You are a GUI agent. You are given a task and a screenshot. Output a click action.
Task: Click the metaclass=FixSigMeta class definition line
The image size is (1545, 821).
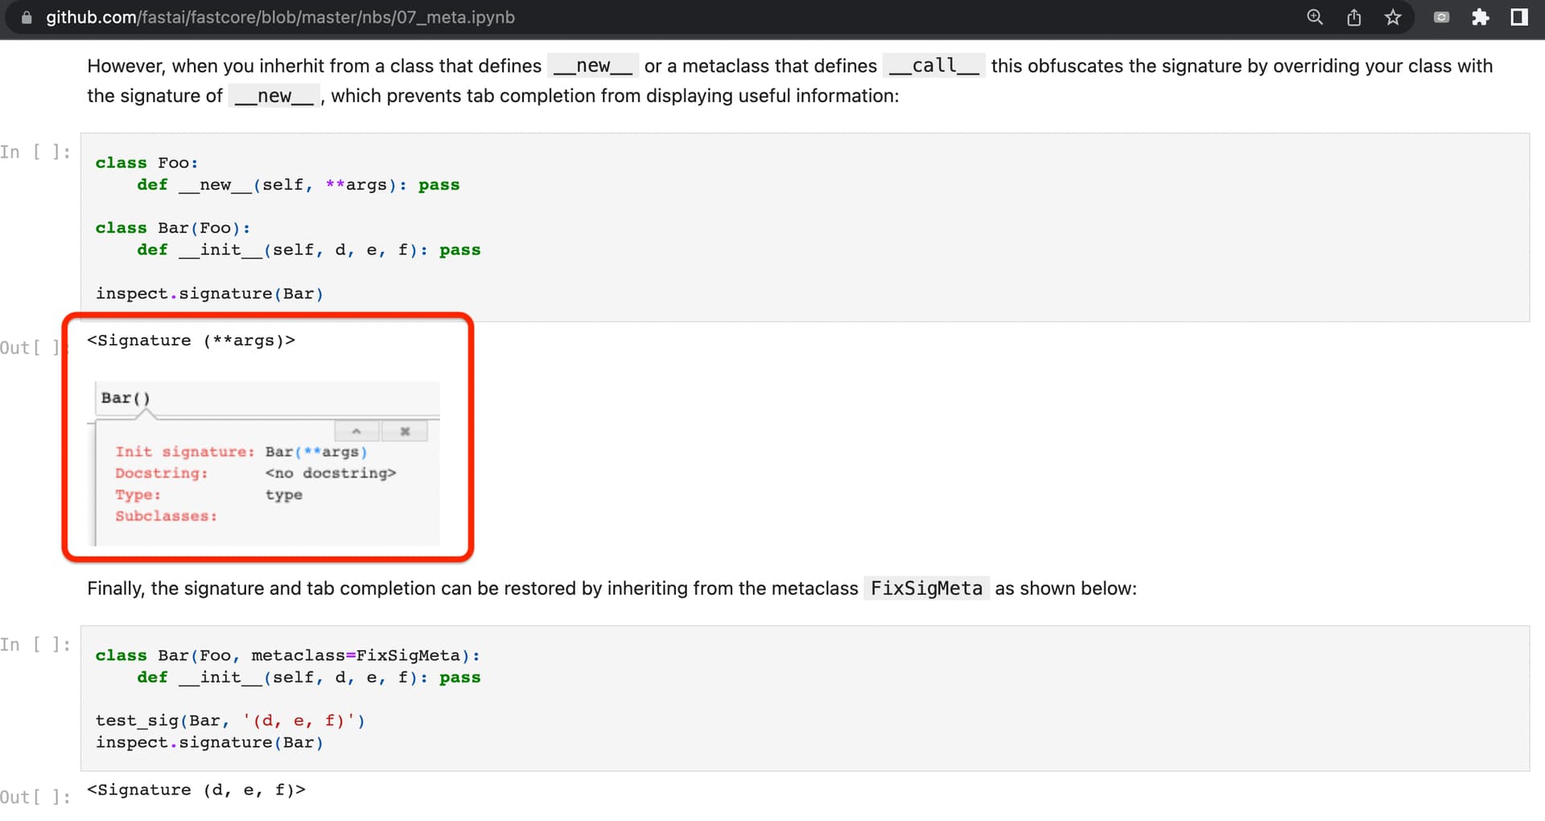(x=287, y=655)
